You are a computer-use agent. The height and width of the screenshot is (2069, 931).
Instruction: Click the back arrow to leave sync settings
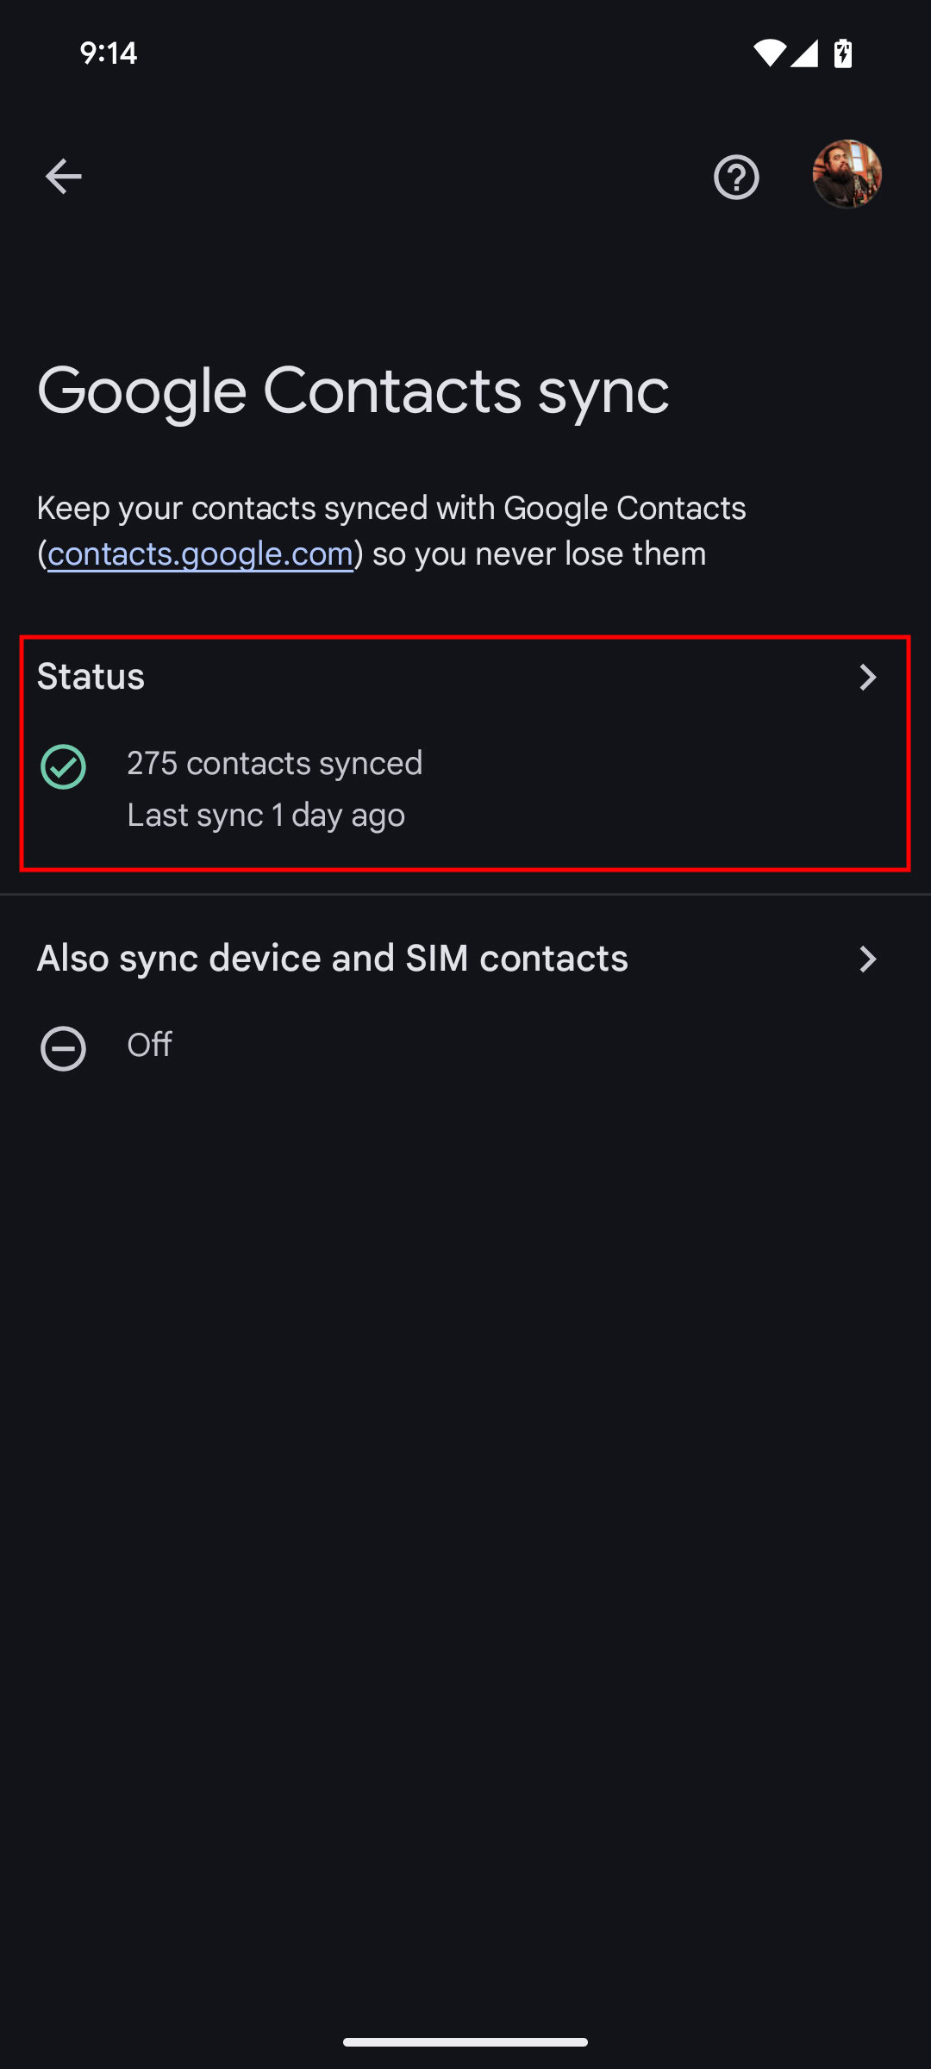(63, 176)
